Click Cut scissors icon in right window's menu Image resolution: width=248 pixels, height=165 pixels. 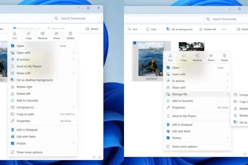click(x=170, y=56)
